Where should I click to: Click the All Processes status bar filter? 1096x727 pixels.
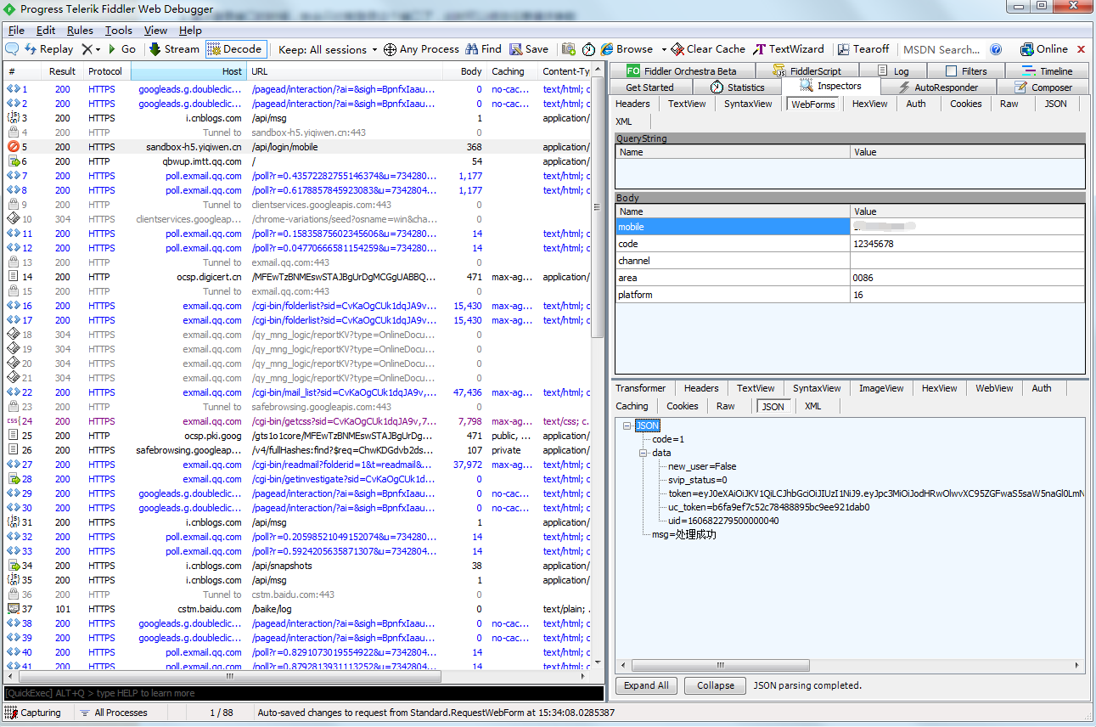point(114,713)
